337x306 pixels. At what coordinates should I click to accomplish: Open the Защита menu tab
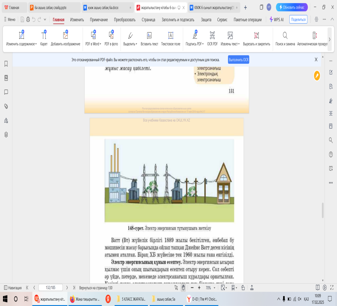tap(206, 20)
